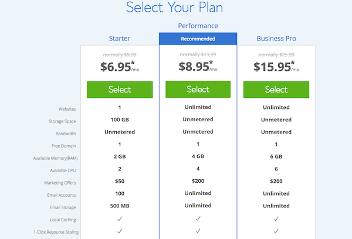The width and height of the screenshot is (352, 239).
Task: Click Business Pro's Local Caching checkmark
Action: 276,220
